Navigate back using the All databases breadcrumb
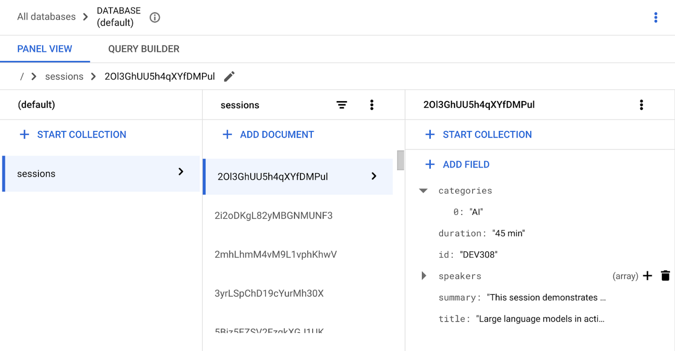The image size is (675, 351). point(45,16)
